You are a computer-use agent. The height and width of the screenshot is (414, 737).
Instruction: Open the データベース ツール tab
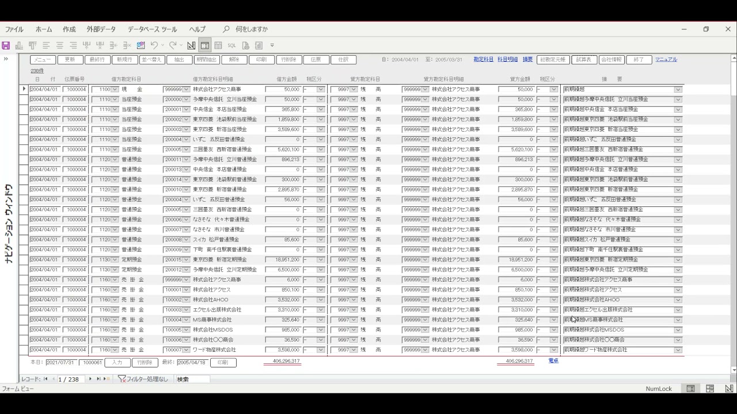(x=153, y=29)
